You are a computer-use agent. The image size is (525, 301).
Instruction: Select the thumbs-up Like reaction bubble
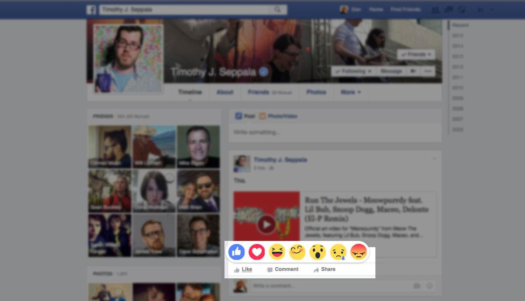tap(237, 252)
